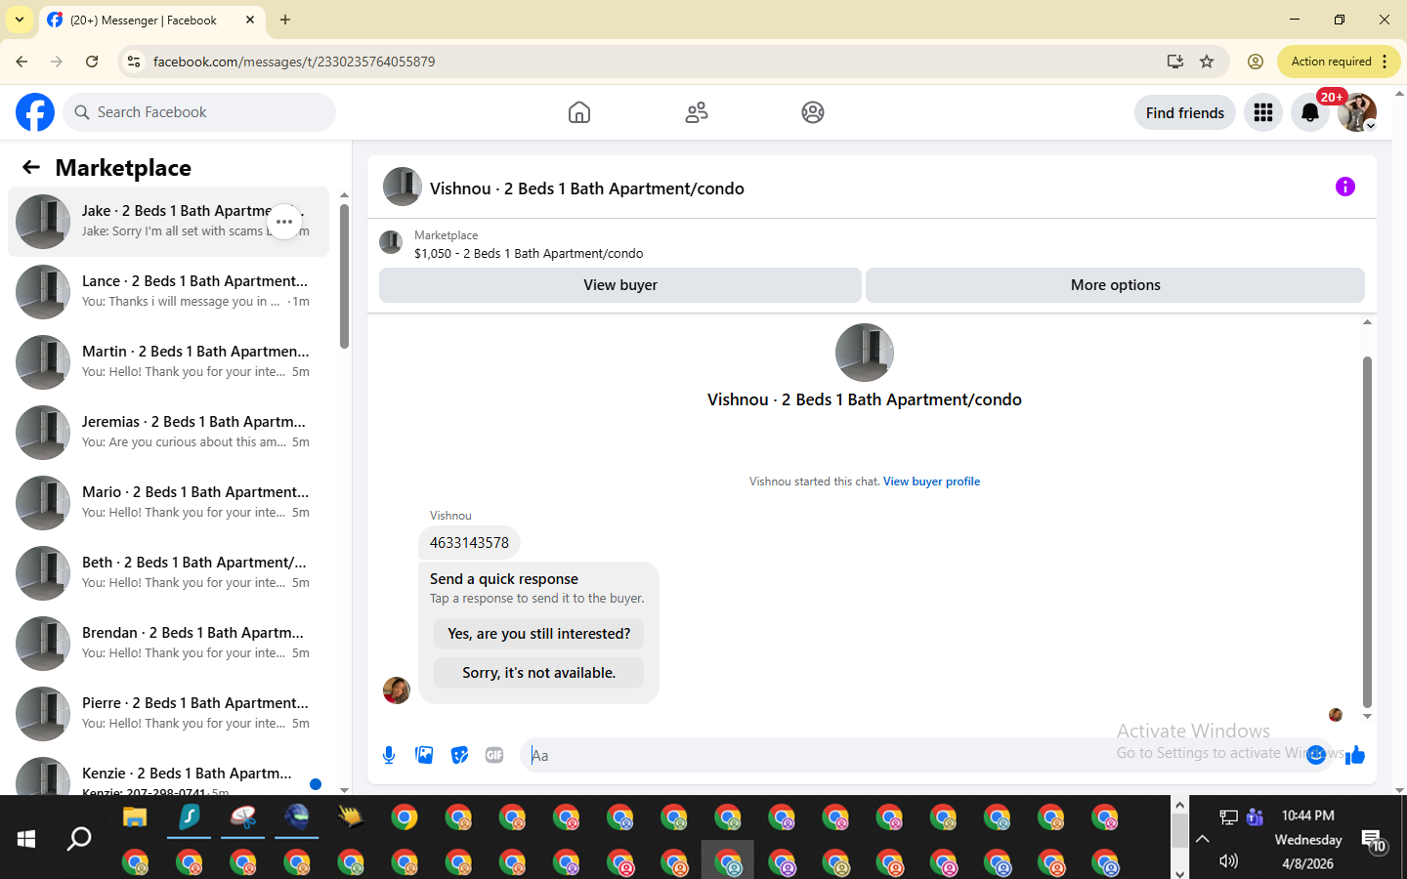Open Beth's apartment conversation
This screenshot has height=879, width=1407.
click(x=168, y=573)
